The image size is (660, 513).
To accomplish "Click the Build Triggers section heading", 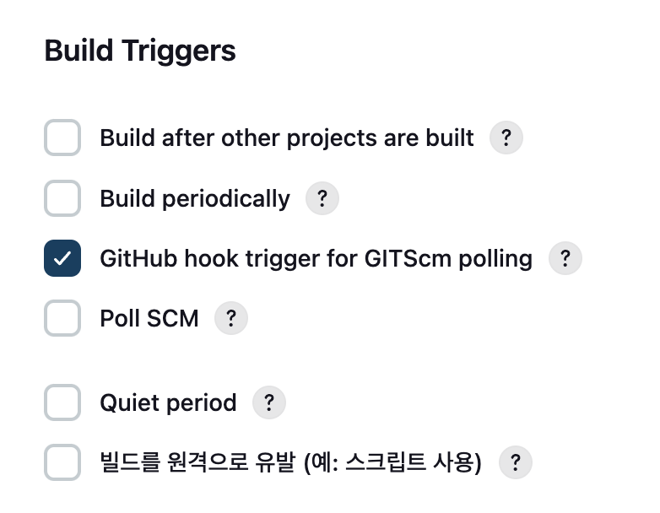I will [x=140, y=51].
